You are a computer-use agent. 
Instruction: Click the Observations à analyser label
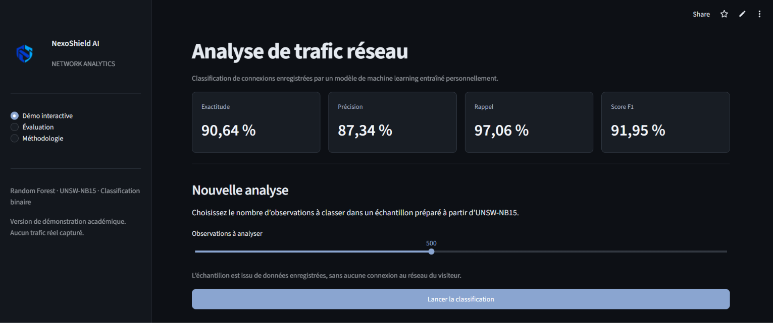click(227, 234)
